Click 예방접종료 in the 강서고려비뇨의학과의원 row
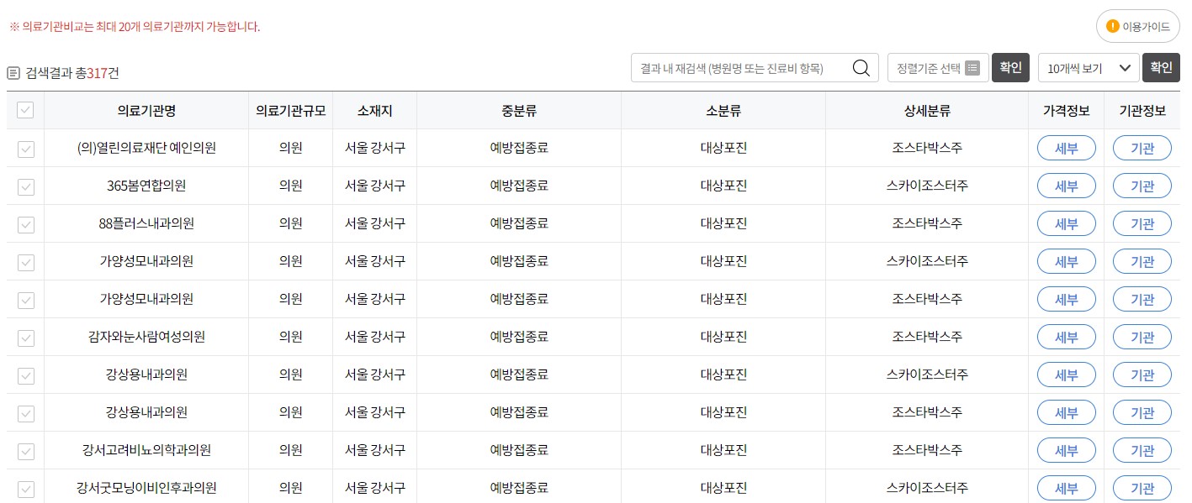Viewport: 1192px width, 503px height. 519,451
